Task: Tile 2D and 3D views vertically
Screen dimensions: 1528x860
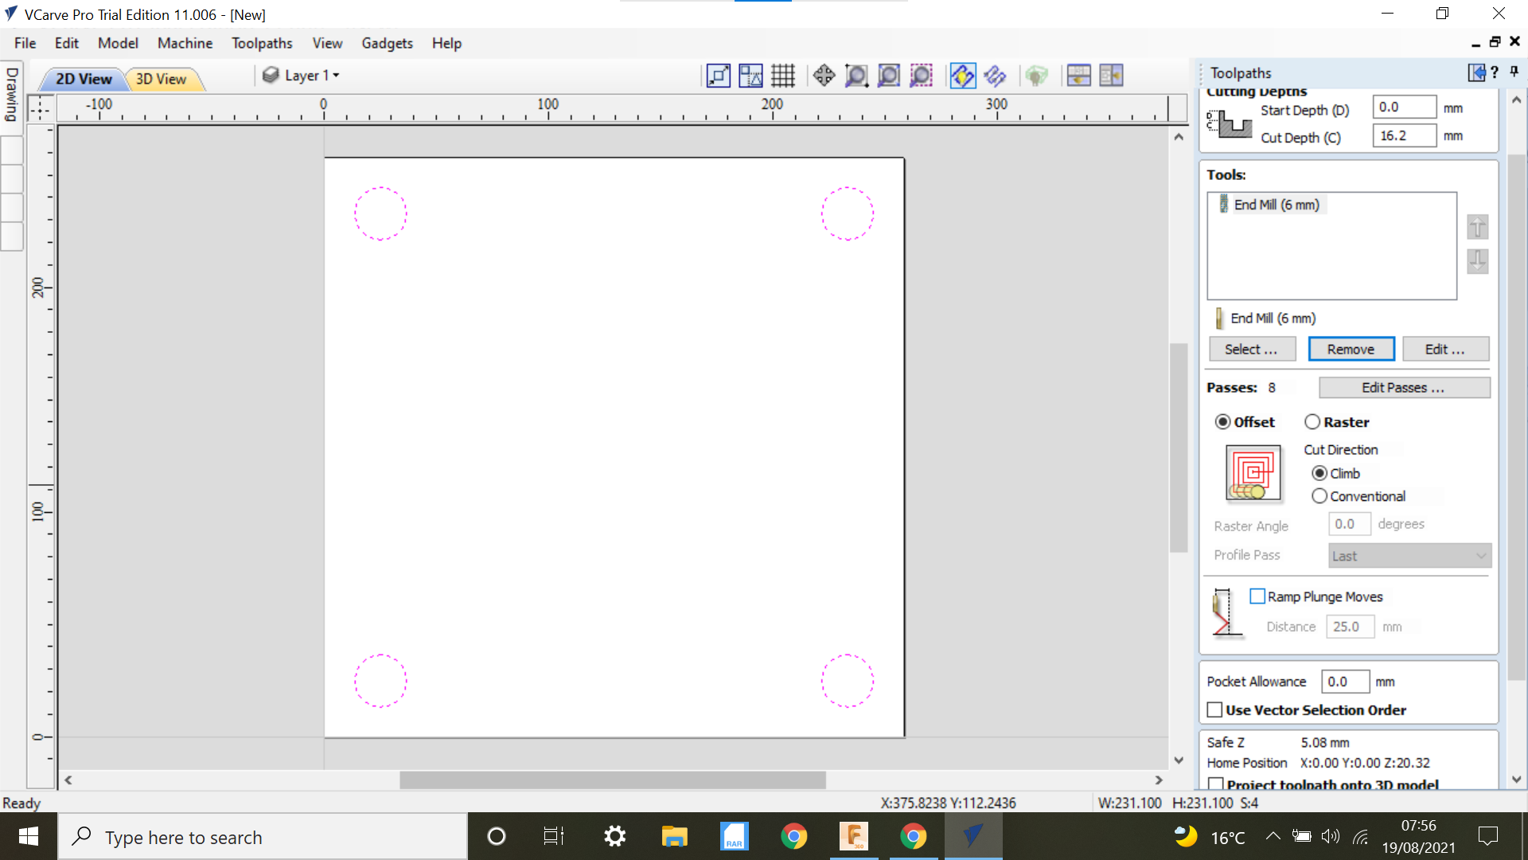Action: pos(1111,76)
